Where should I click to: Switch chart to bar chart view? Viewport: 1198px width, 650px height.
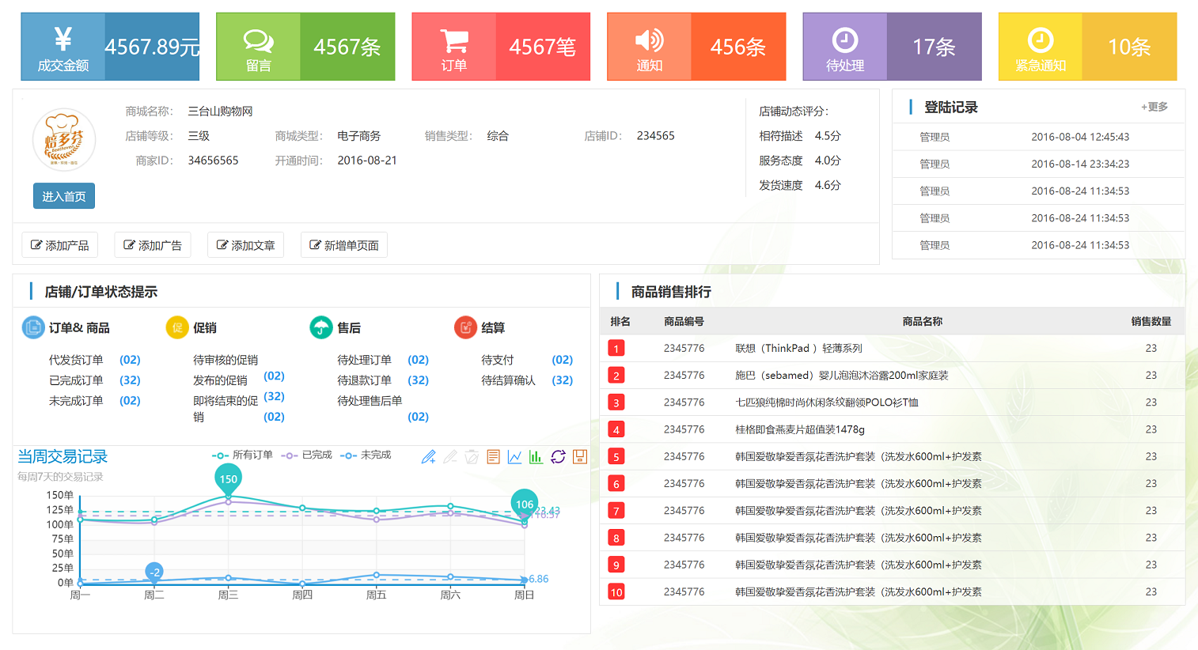pos(536,456)
